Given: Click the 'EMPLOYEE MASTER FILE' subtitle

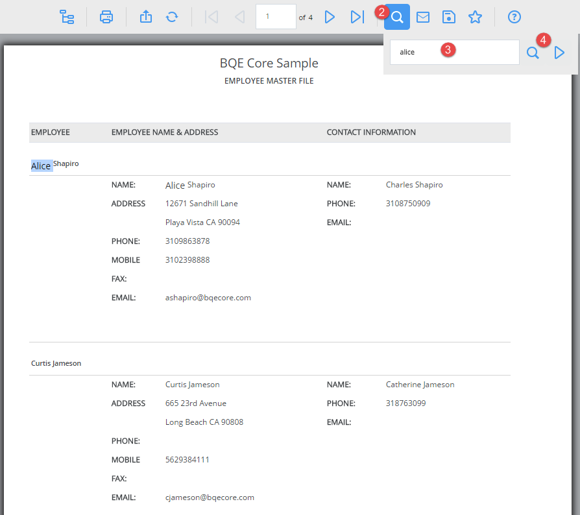Looking at the screenshot, I should click(x=269, y=81).
